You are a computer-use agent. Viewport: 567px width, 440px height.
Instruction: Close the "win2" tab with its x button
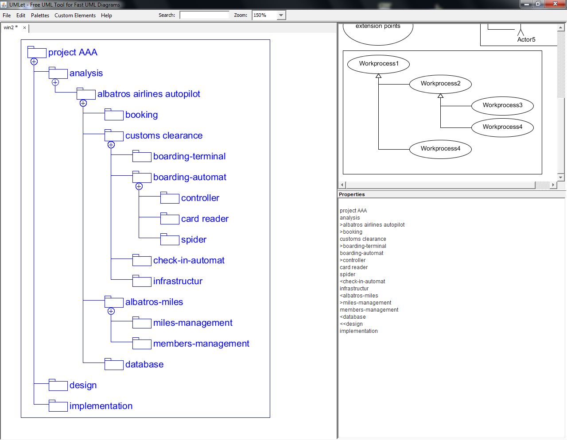coord(24,27)
